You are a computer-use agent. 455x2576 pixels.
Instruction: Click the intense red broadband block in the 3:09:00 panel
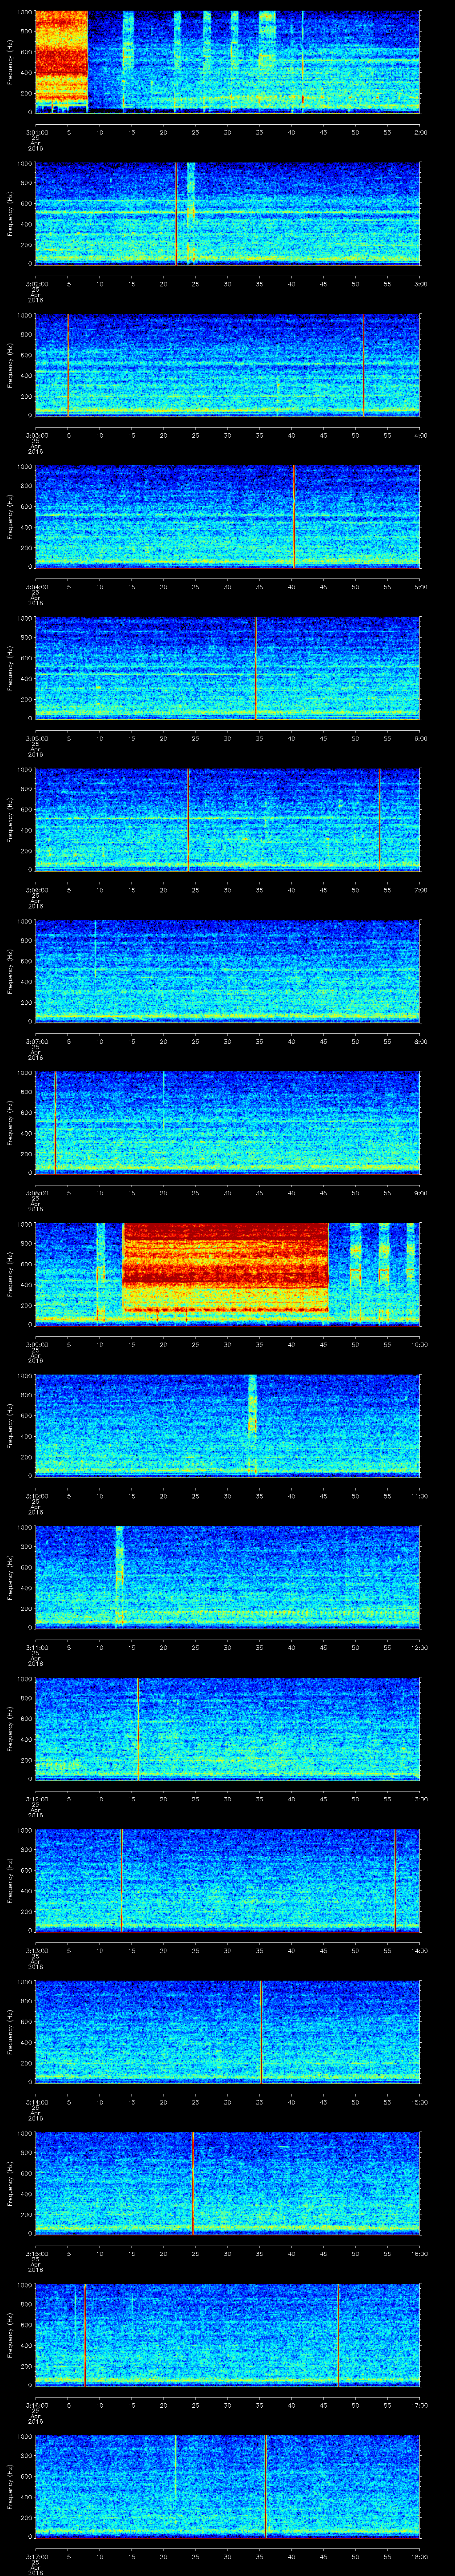click(x=225, y=1268)
